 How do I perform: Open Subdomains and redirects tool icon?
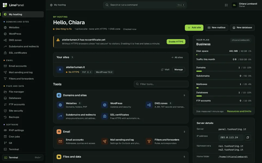click(60, 116)
